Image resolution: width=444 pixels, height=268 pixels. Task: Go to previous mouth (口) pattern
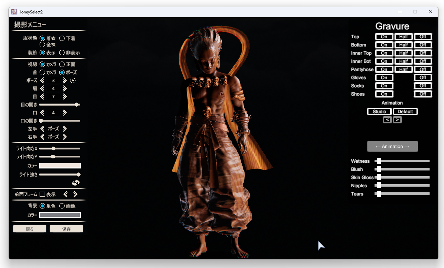pyautogui.click(x=42, y=113)
